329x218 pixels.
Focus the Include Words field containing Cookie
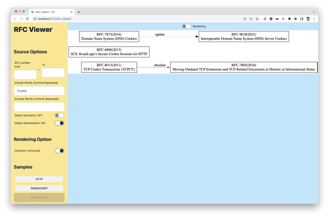(x=39, y=91)
